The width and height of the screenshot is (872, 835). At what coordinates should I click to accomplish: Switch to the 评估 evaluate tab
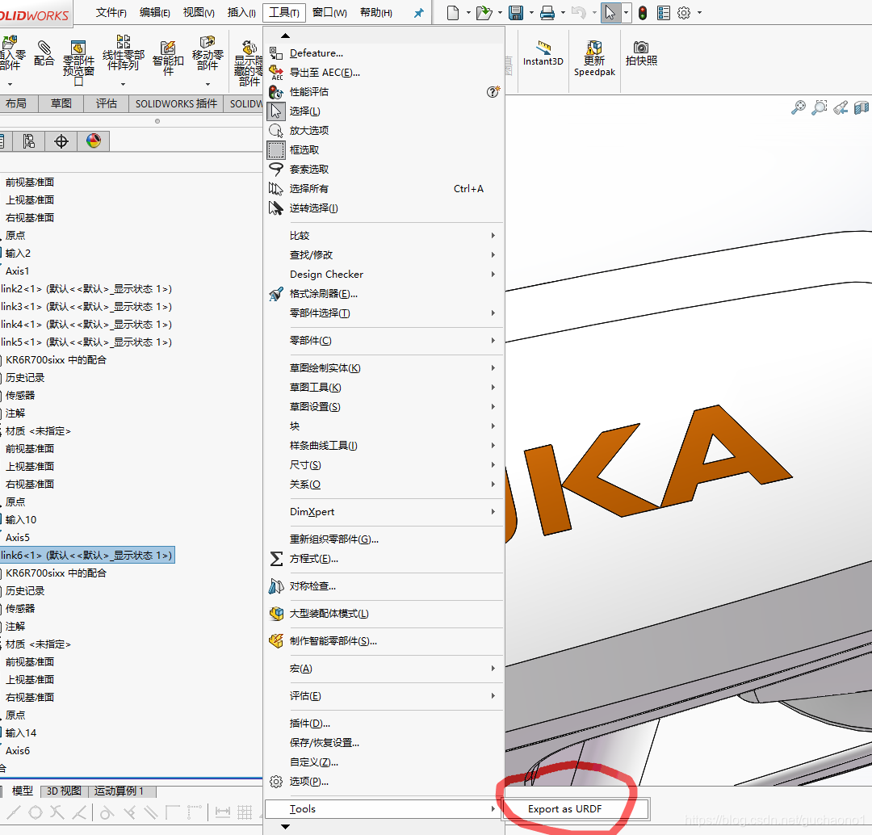tap(107, 103)
